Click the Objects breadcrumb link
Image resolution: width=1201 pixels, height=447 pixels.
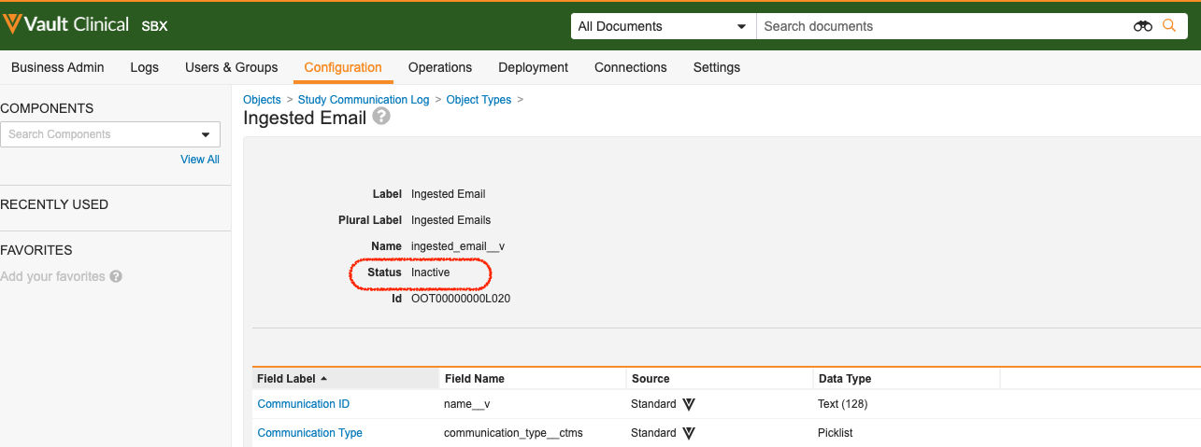click(x=262, y=100)
